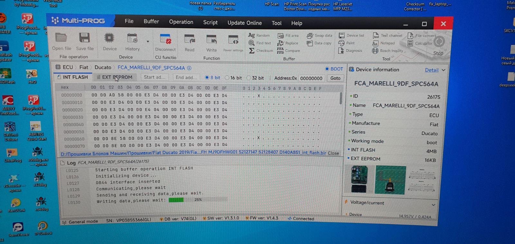515x244 pixels.
Task: Switch to the EXT EEPROM tab
Action: 115,77
